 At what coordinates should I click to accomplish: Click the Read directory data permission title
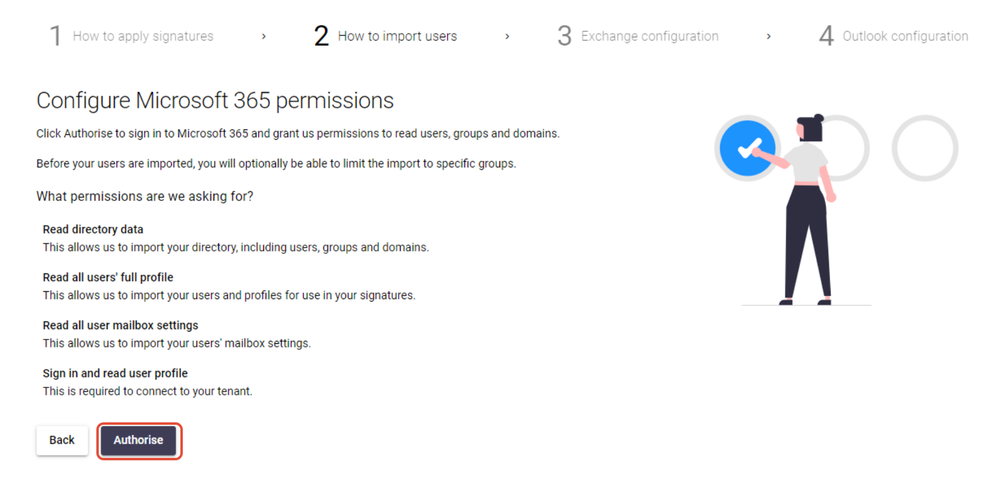pos(93,229)
